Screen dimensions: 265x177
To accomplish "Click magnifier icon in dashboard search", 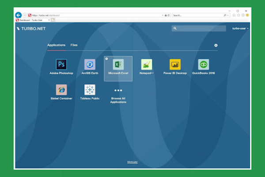I will 175,28.
